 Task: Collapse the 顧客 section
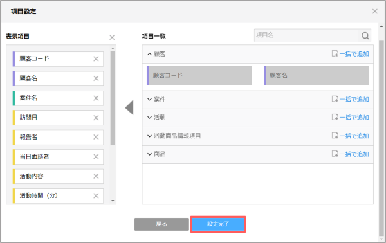coord(149,54)
